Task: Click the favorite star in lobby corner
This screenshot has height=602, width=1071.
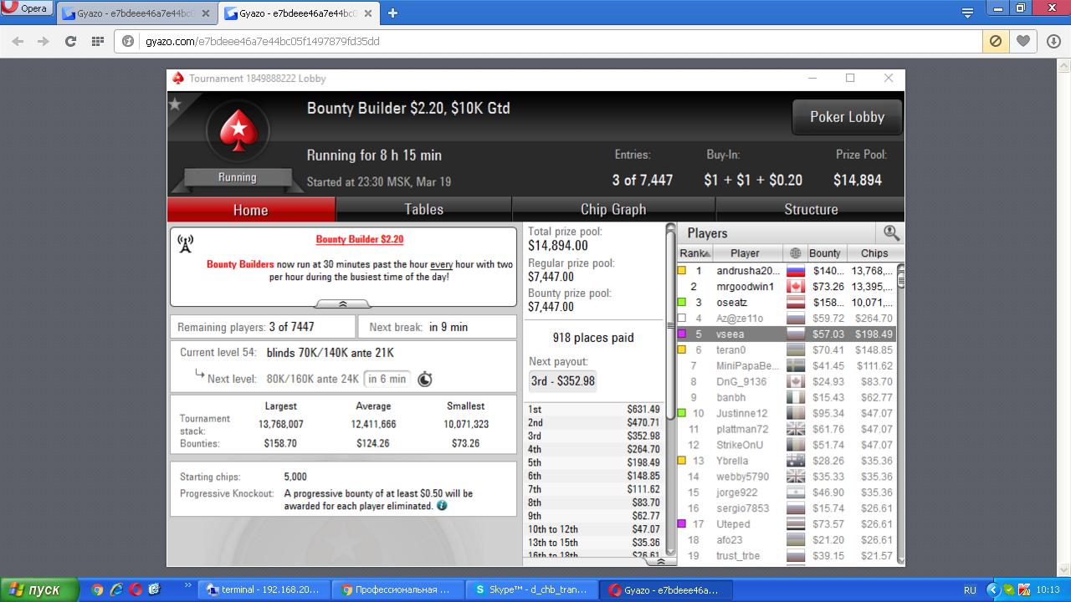Action: (175, 104)
